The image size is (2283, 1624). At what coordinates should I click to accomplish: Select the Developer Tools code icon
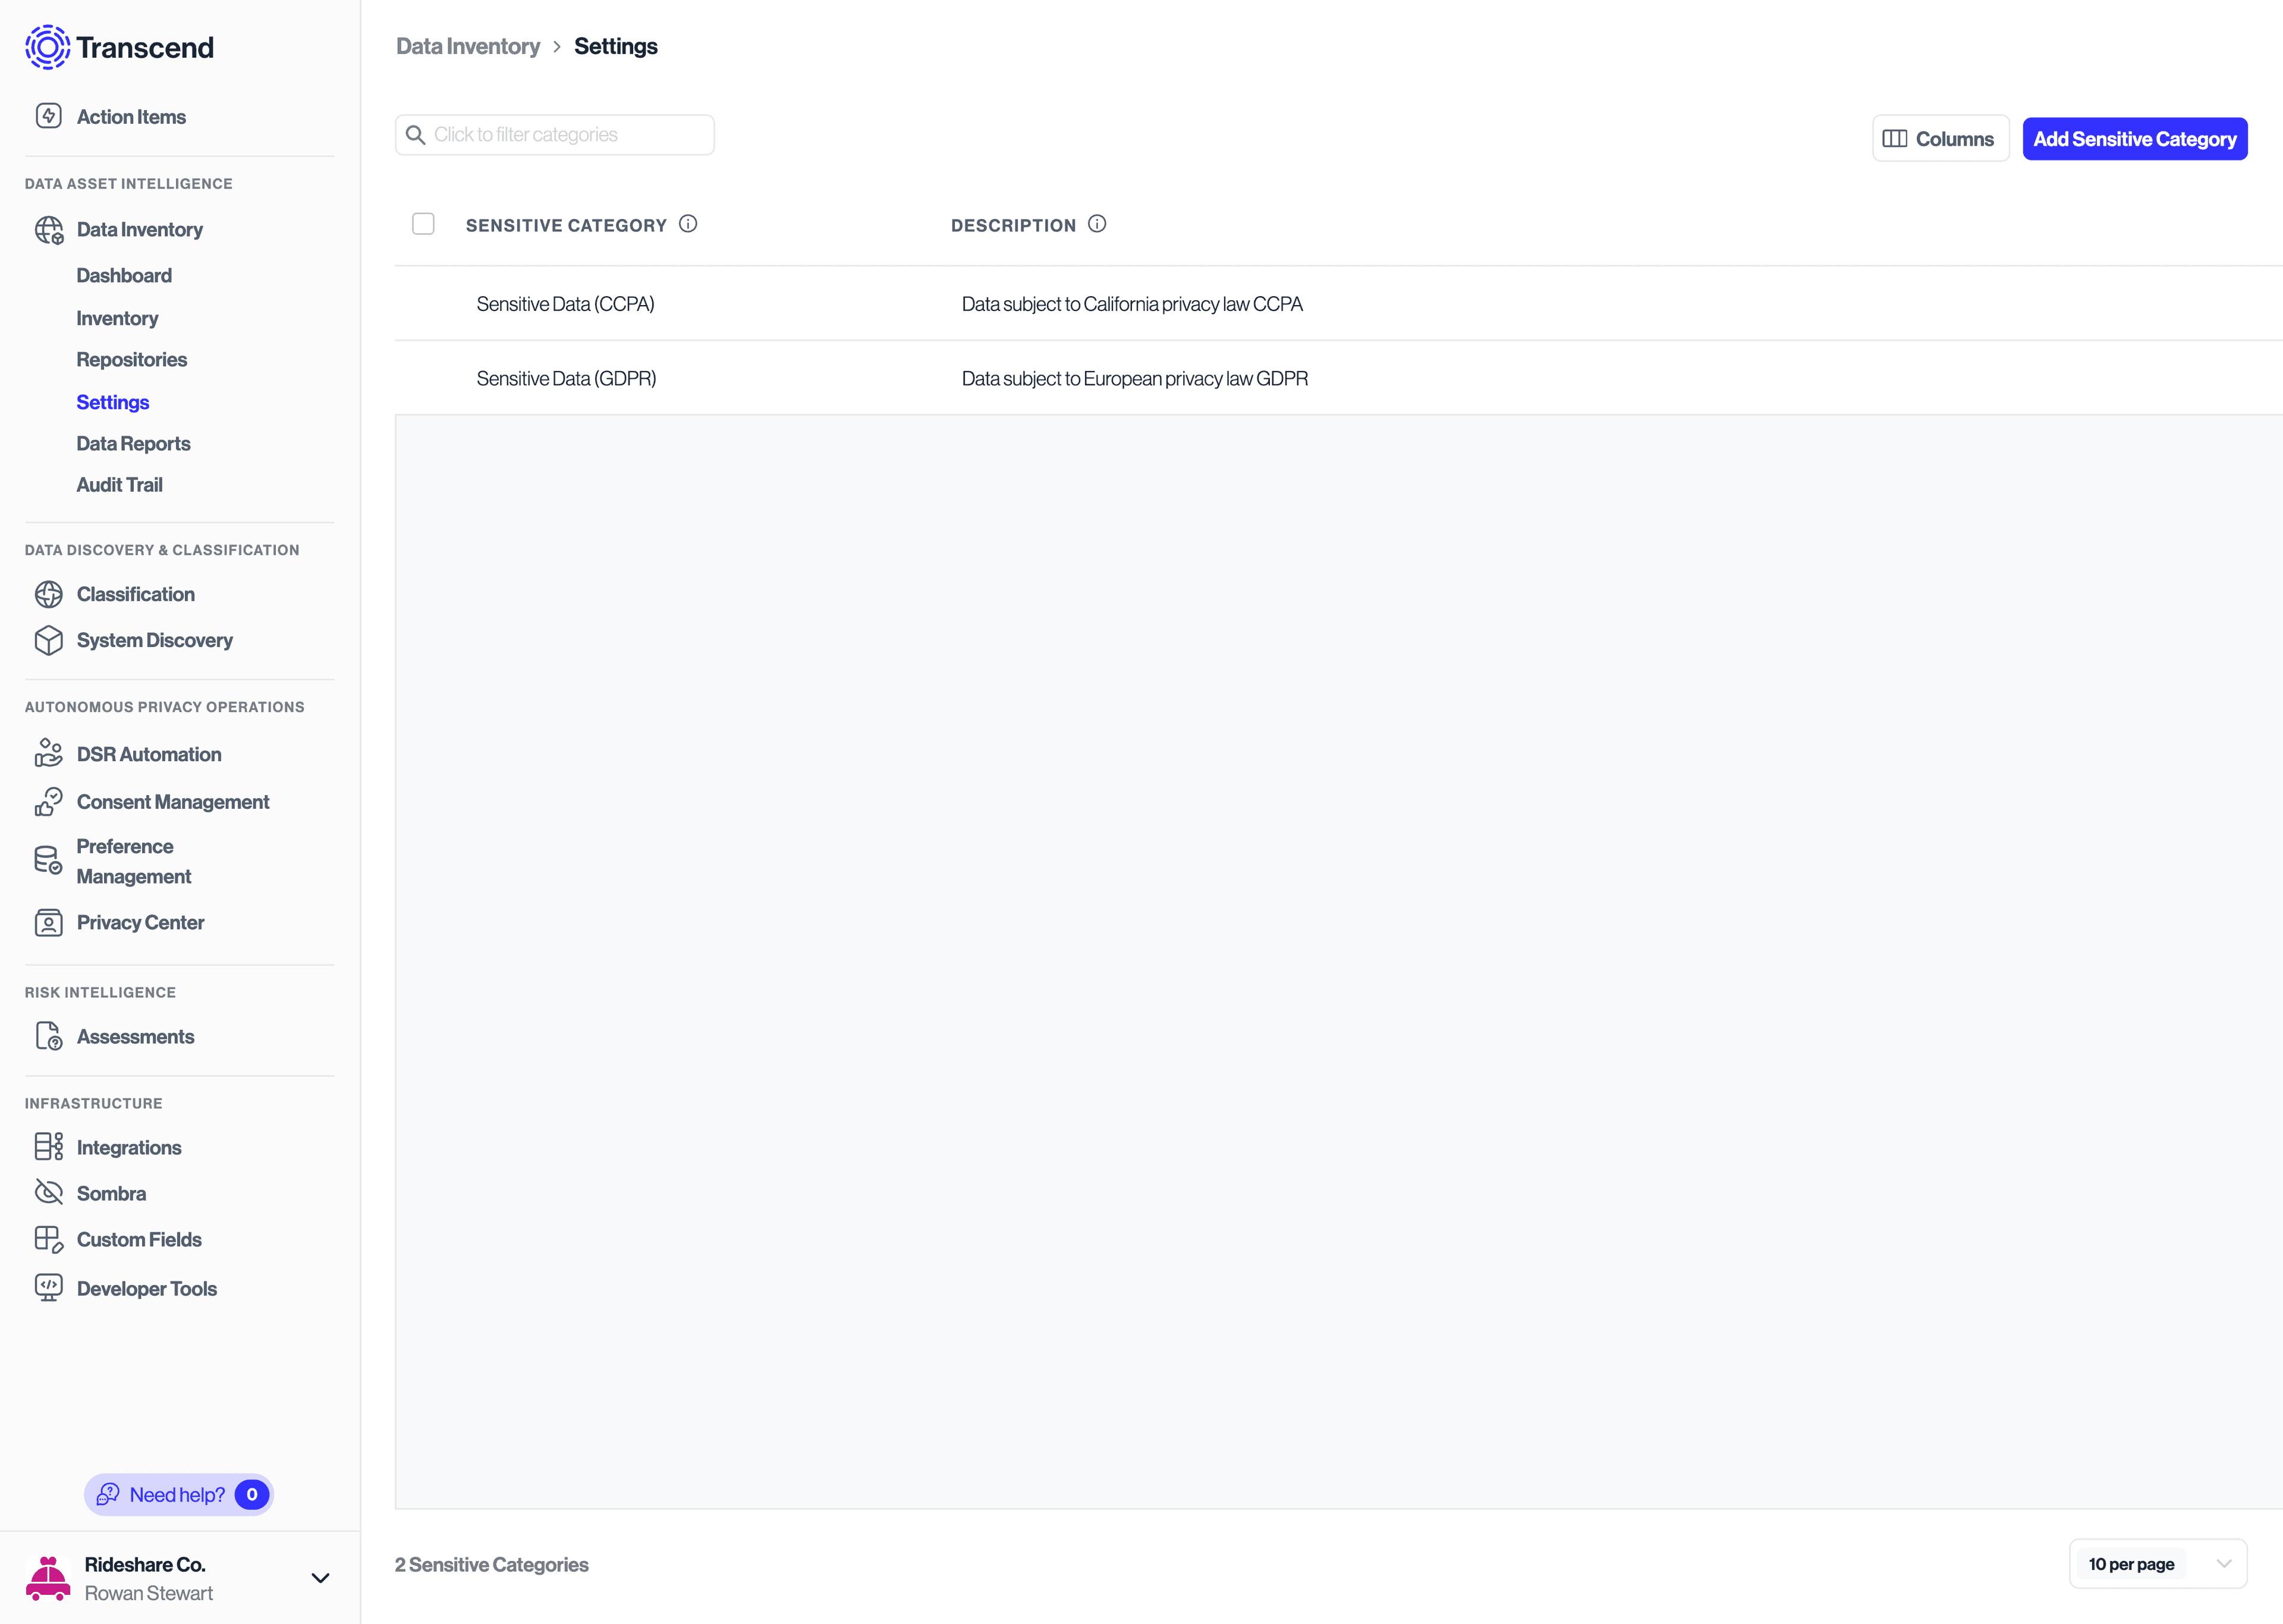49,1287
